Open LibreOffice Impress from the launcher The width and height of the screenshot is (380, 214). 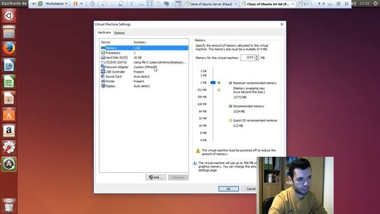coord(9,98)
